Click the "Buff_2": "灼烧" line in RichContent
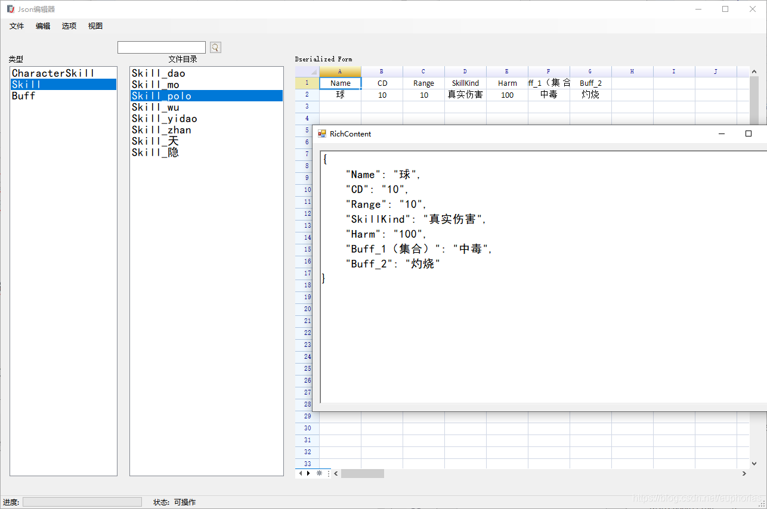The width and height of the screenshot is (767, 509). click(393, 264)
